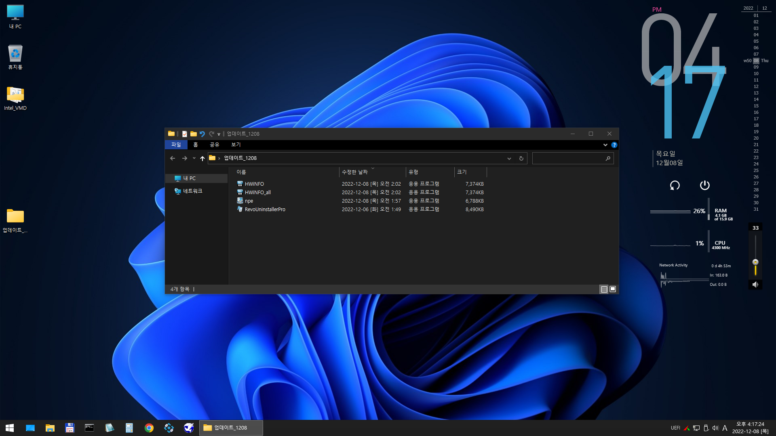Click the highlighted day 08 in calendar strip
The image size is (776, 436).
[756, 61]
